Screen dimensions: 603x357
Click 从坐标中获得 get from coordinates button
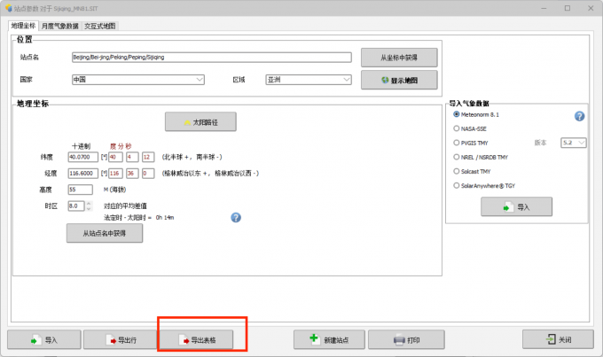(x=399, y=58)
